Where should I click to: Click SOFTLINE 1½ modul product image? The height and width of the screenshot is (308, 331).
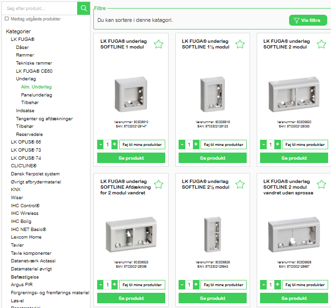212,95
